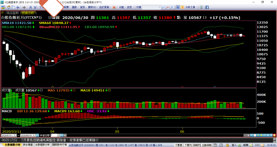Open the start date 2020/03/11 dropdown

pyautogui.click(x=15, y=135)
